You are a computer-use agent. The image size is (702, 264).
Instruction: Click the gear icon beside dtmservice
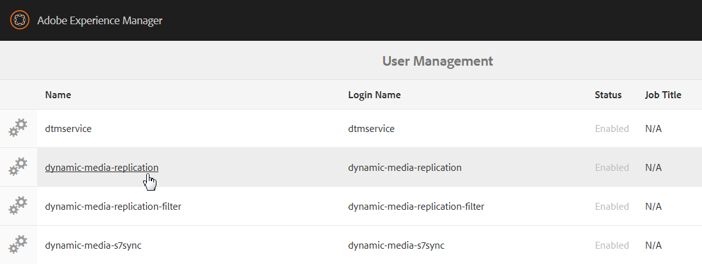pos(18,128)
